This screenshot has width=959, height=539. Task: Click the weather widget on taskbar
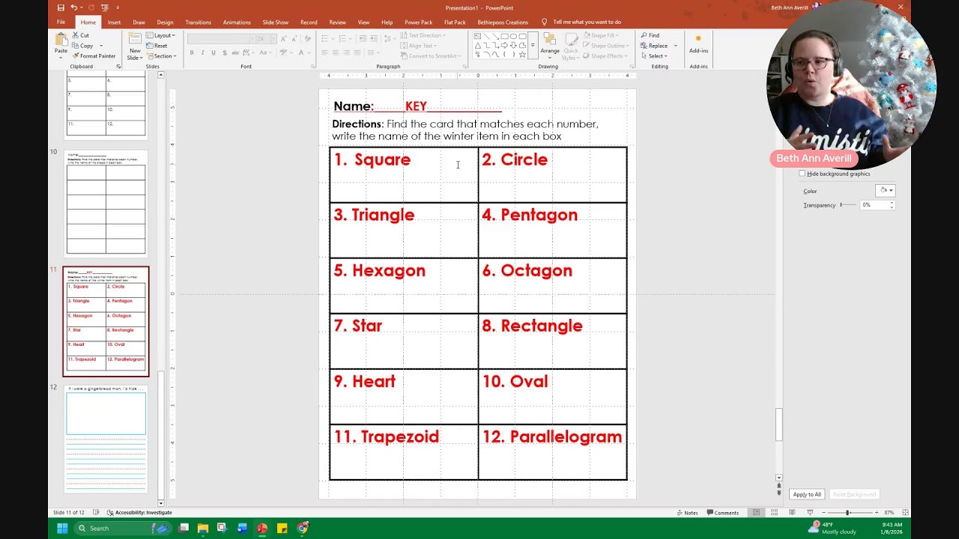tap(832, 528)
